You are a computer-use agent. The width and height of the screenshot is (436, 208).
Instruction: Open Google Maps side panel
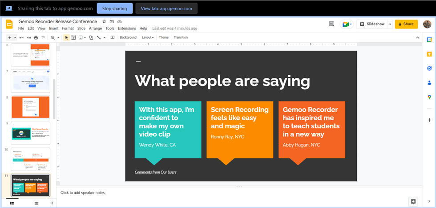429,97
